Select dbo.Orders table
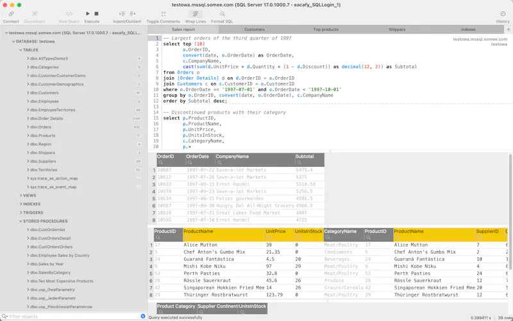The image size is (513, 321). pyautogui.click(x=40, y=127)
